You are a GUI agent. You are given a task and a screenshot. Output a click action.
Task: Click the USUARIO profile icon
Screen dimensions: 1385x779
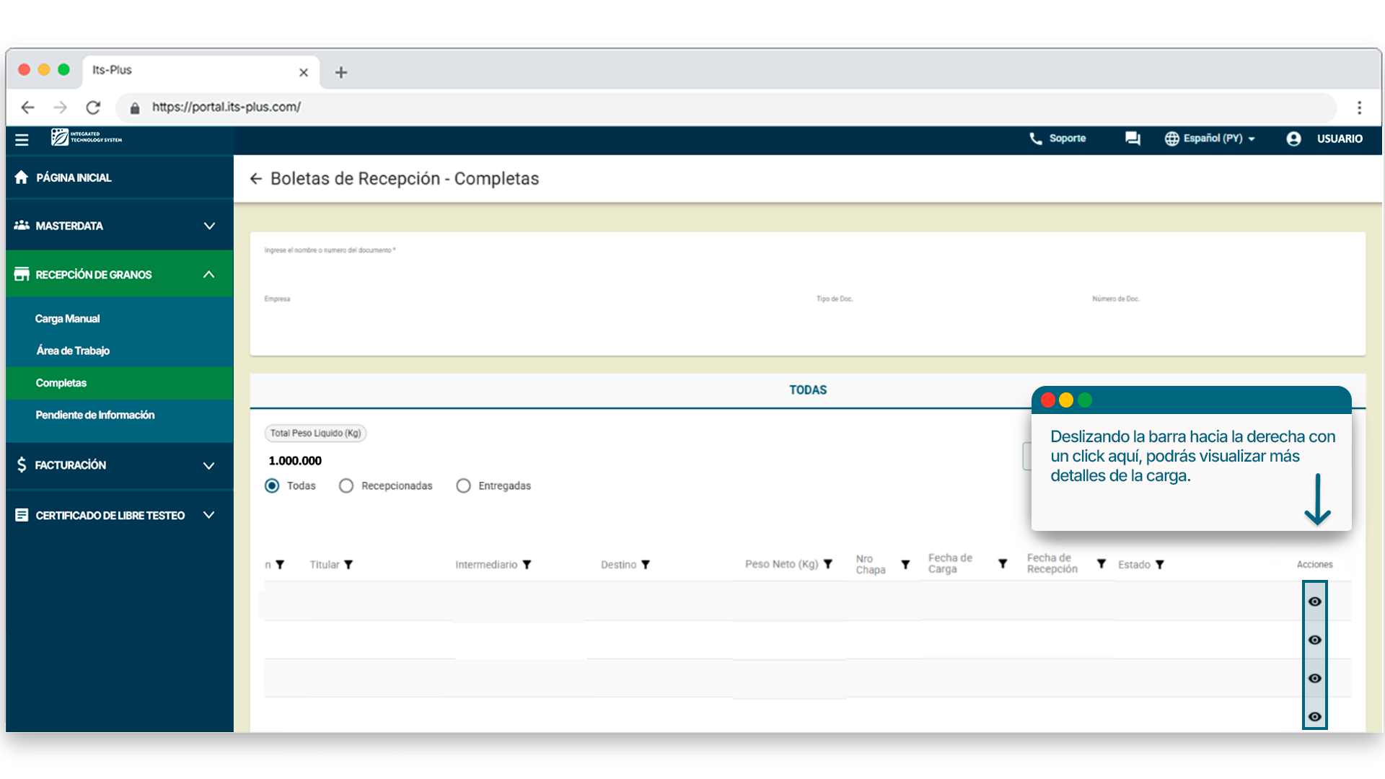1293,138
